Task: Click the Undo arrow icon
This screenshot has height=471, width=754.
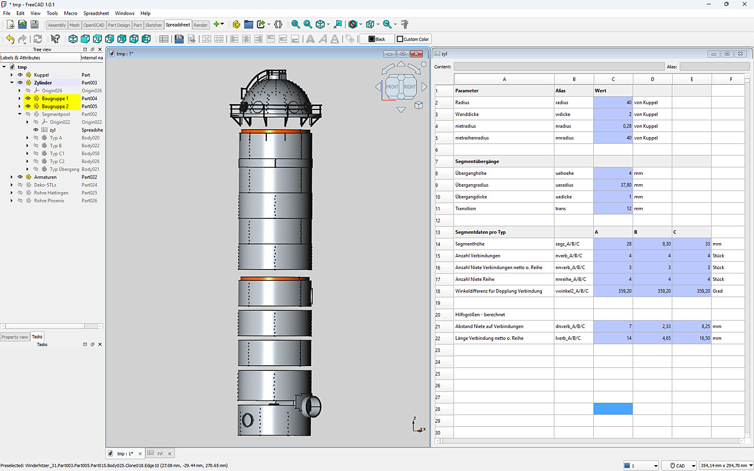Action: (9, 39)
